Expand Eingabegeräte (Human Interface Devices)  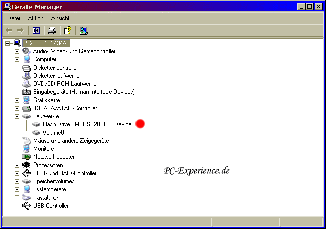17,92
